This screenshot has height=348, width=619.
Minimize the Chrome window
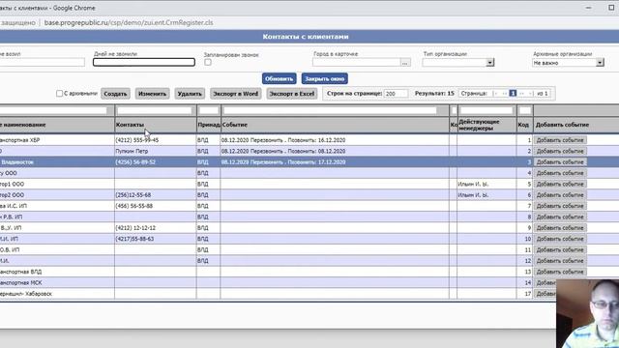[x=588, y=8]
